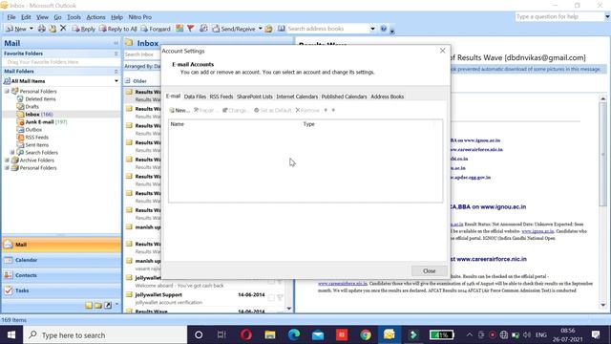Click the red Follow Up flag icon
Image resolution: width=611 pixels, height=344 pixels.
point(191,29)
